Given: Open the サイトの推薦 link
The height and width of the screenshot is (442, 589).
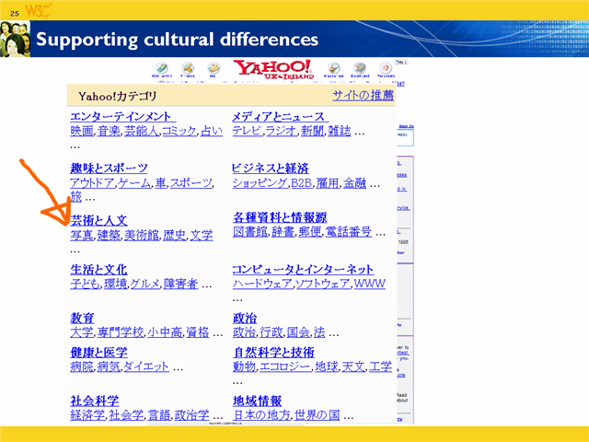Looking at the screenshot, I should pos(363,96).
